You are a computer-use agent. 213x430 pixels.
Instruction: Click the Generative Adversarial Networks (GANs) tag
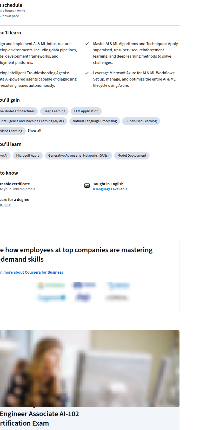pos(78,156)
